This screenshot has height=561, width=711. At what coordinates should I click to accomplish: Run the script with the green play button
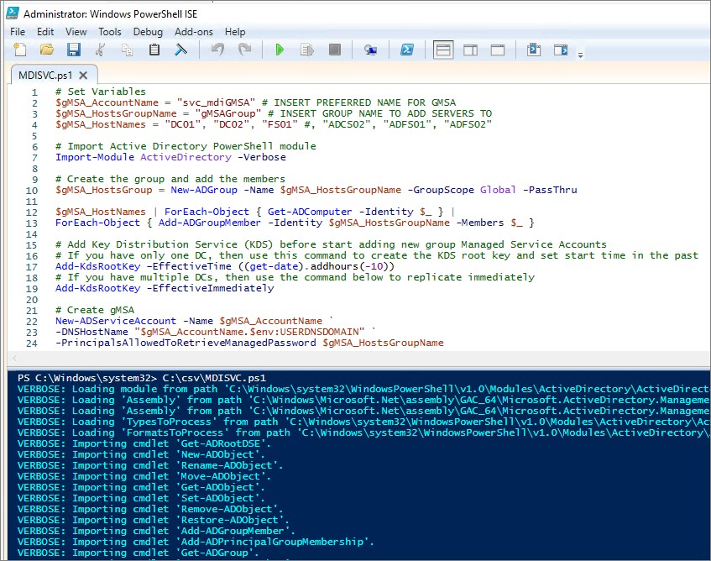coord(280,50)
